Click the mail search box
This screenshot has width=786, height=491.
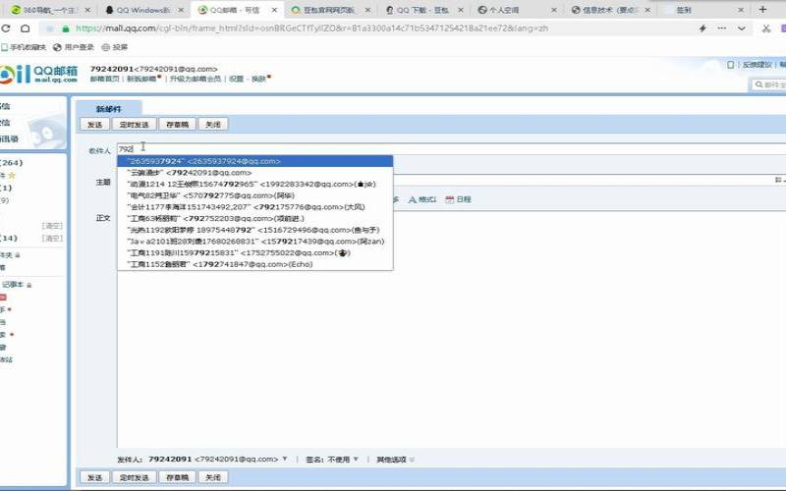768,84
